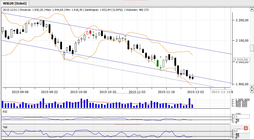Click the red candlestick on the chart
The width and height of the screenshot is (254, 140).
tap(90, 32)
